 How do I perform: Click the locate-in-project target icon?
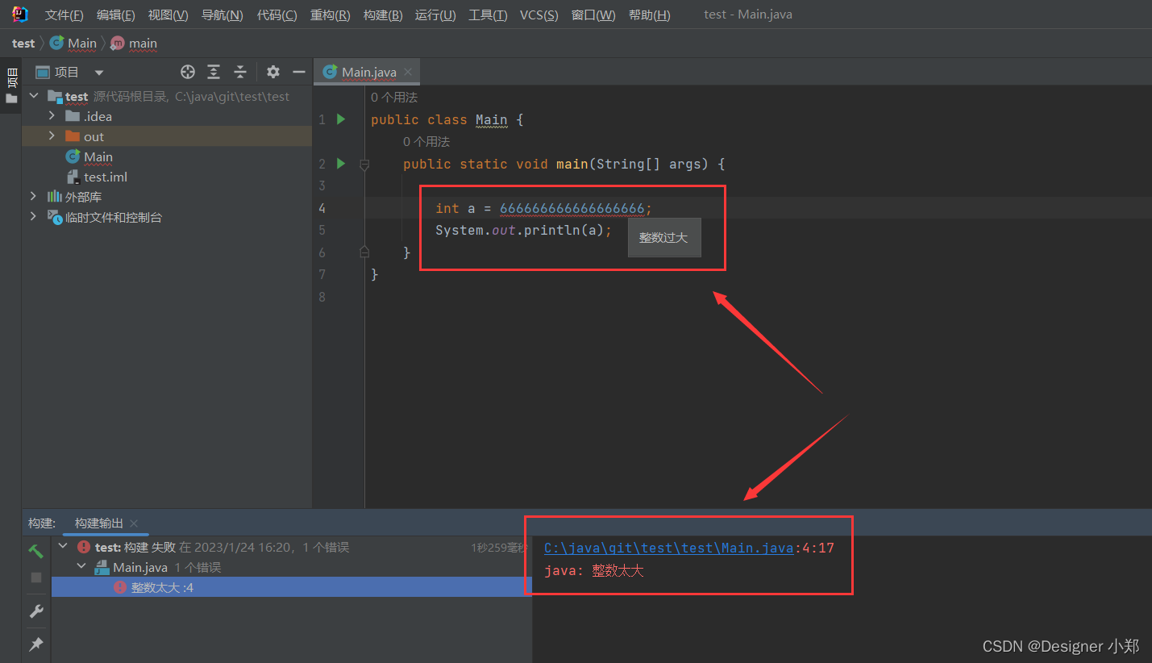[188, 72]
